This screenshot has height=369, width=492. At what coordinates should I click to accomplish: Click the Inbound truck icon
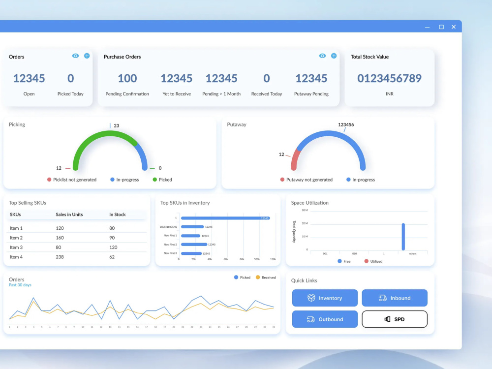(x=382, y=298)
